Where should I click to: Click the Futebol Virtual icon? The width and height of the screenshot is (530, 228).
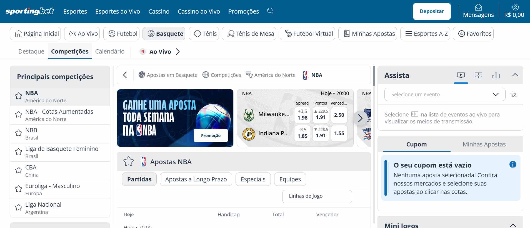coord(288,34)
